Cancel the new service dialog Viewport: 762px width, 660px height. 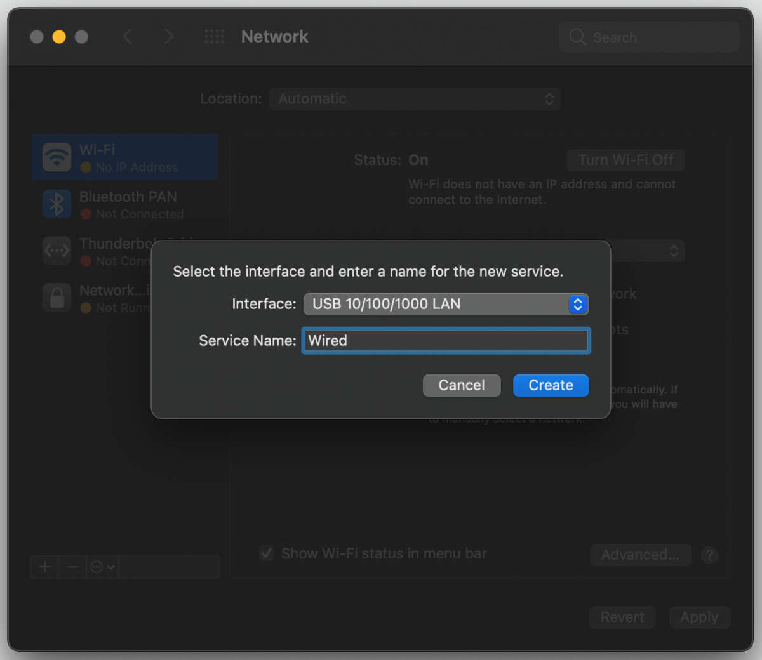[x=461, y=385]
